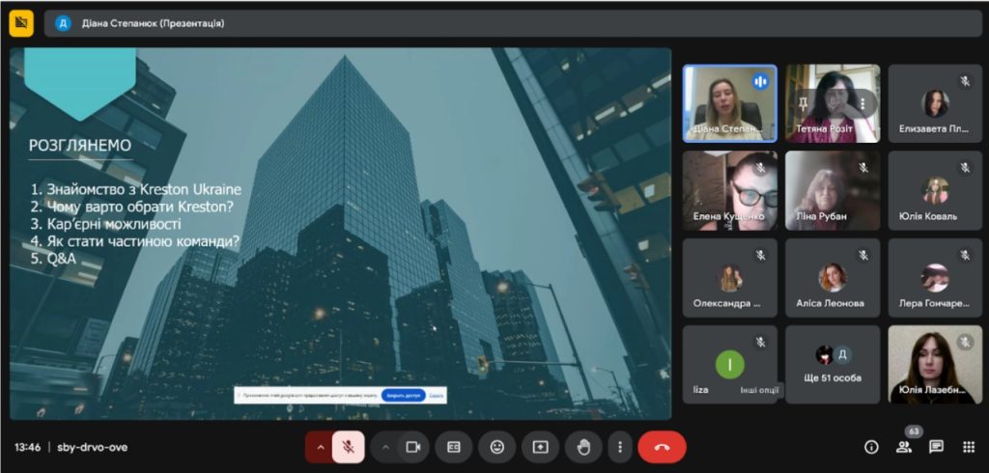Screen dimensions: 989x473
Task: Click the muted mic icon on Ліна Рубан's tile
Action: [x=863, y=168]
